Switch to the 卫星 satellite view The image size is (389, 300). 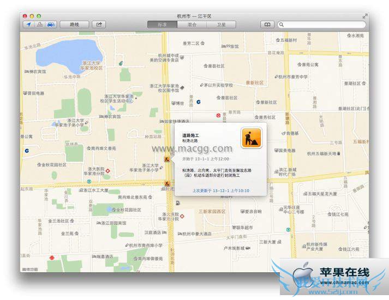click(222, 25)
